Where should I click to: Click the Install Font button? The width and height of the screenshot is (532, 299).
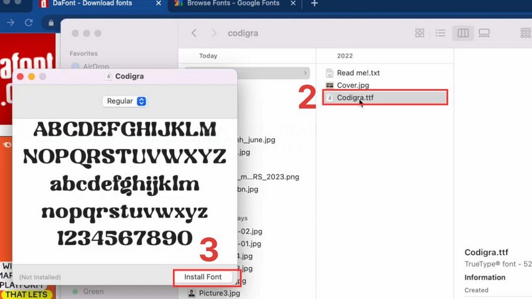203,277
